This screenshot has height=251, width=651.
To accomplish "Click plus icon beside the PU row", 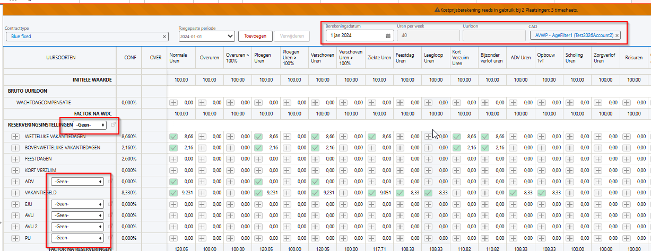I will 15,238.
